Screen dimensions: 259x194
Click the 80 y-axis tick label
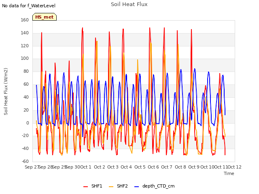pyautogui.click(x=26, y=71)
